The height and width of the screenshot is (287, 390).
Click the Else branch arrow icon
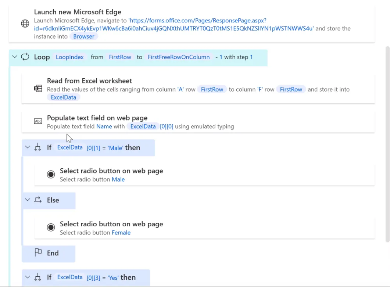[38, 200]
